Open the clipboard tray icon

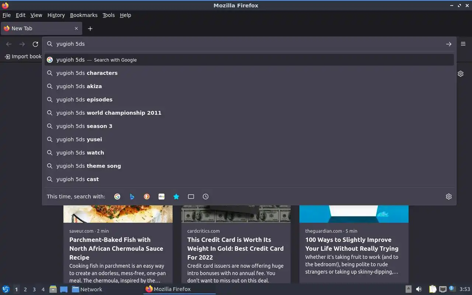tap(433, 289)
